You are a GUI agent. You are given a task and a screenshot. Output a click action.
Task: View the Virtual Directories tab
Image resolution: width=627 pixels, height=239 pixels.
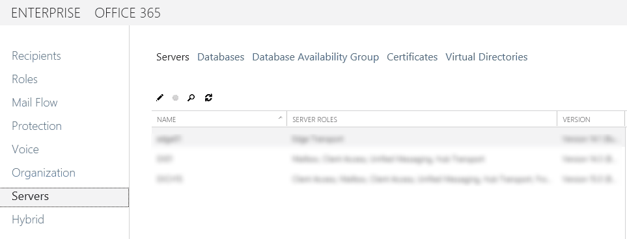486,57
